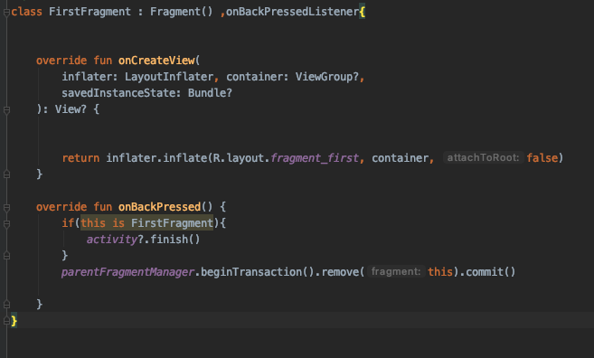This screenshot has width=594, height=358.
Task: Click fold end marker at onBackPressed closing brace
Action: (6, 304)
